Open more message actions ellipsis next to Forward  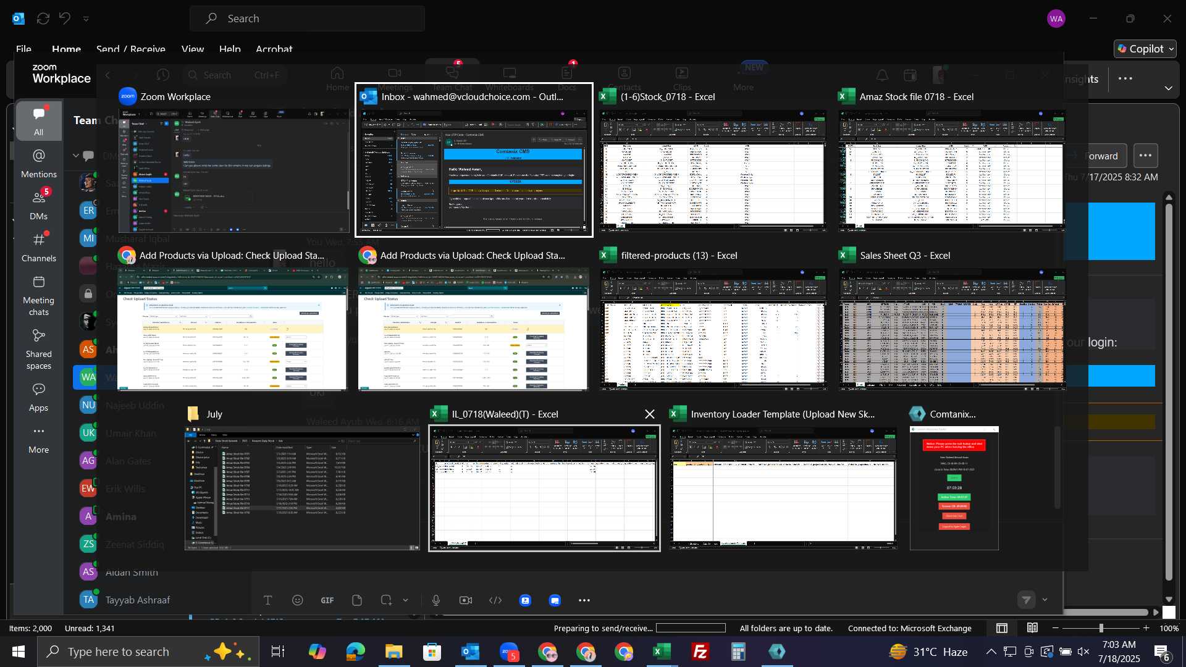1145,156
